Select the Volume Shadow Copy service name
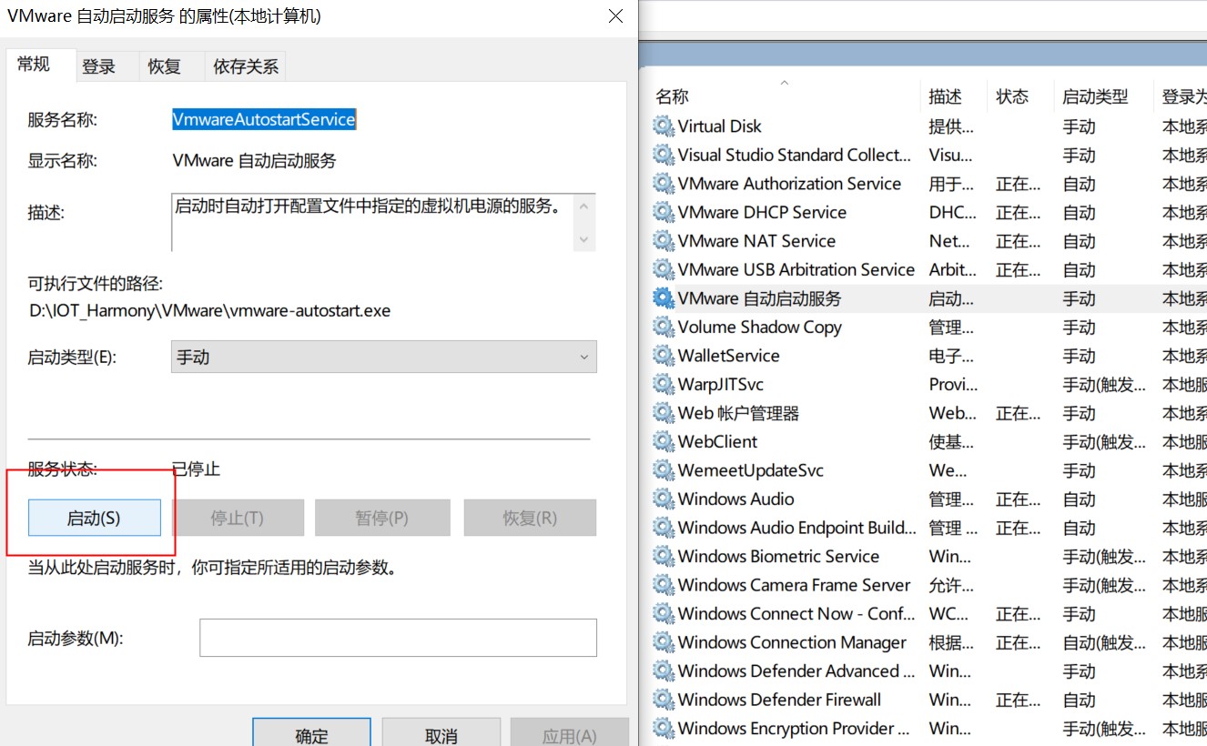Image resolution: width=1207 pixels, height=746 pixels. [759, 327]
